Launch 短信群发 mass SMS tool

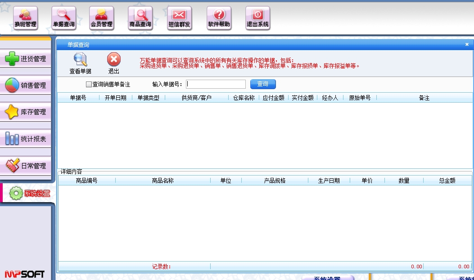(180, 18)
